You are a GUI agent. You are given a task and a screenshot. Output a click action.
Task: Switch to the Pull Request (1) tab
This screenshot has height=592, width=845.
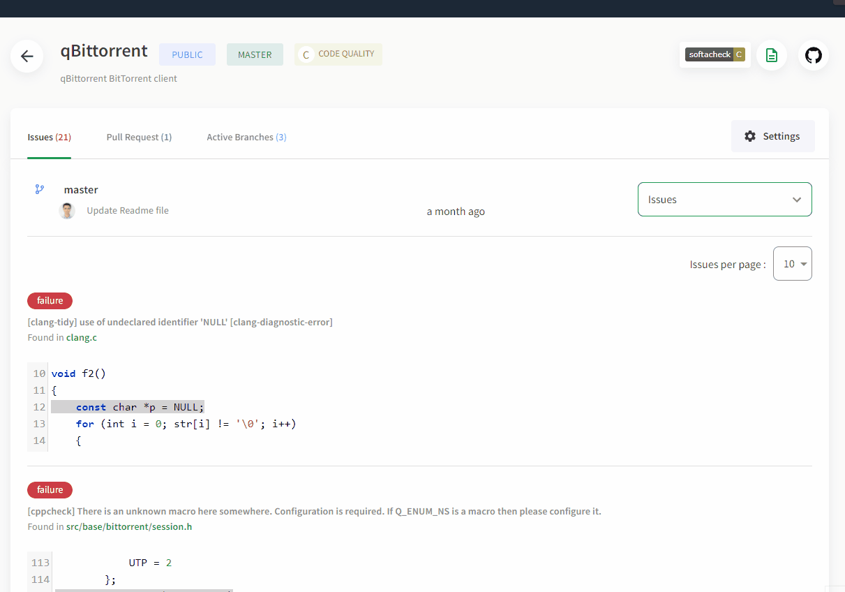point(139,137)
